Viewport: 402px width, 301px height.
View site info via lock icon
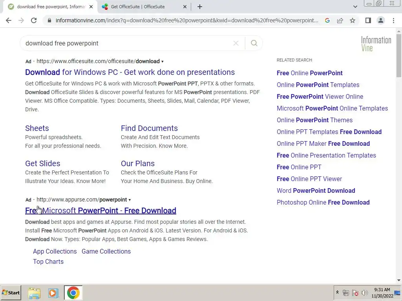[49, 20]
